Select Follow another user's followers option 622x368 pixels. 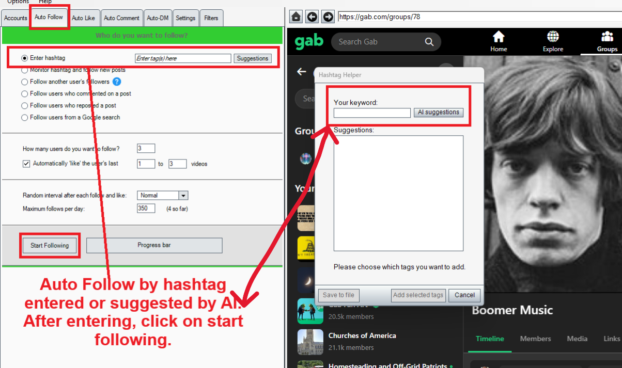tap(24, 82)
